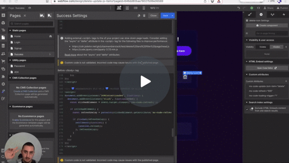Close the Success Settings panel

153,16
